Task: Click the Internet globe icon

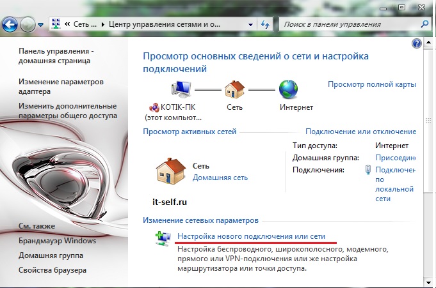Action: tap(289, 88)
